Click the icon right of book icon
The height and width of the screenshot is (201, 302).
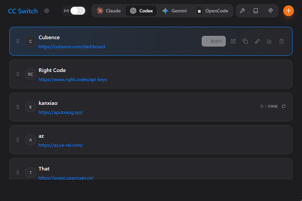[270, 11]
